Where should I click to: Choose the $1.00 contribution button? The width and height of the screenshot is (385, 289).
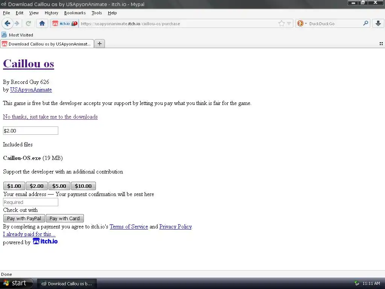tap(14, 186)
